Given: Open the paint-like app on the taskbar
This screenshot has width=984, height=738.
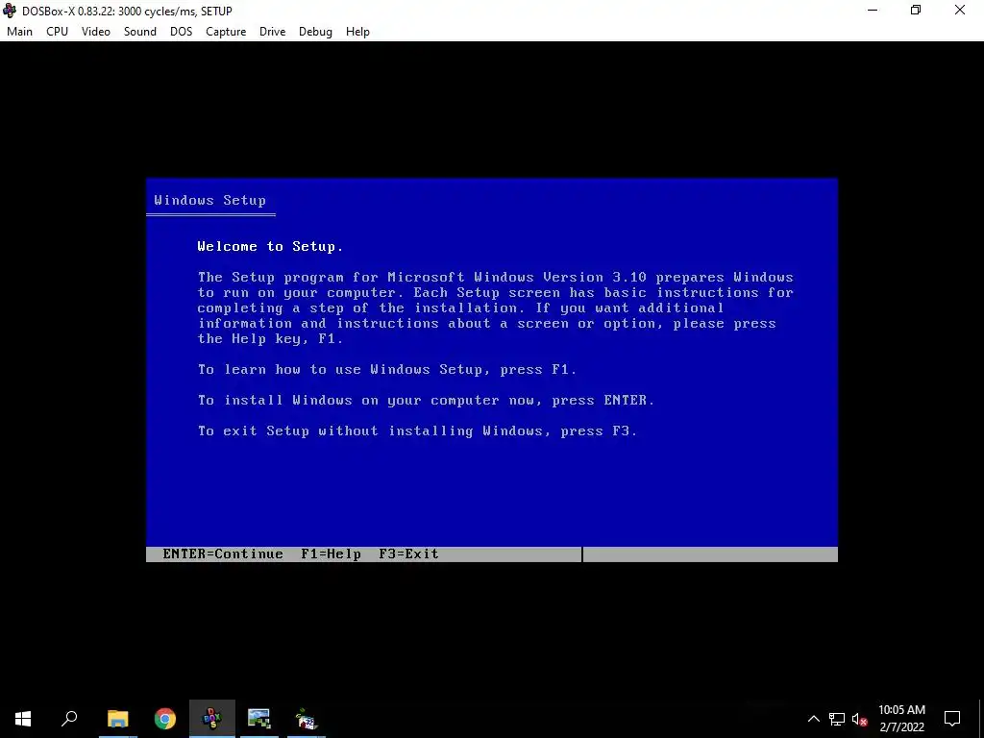Looking at the screenshot, I should (307, 719).
